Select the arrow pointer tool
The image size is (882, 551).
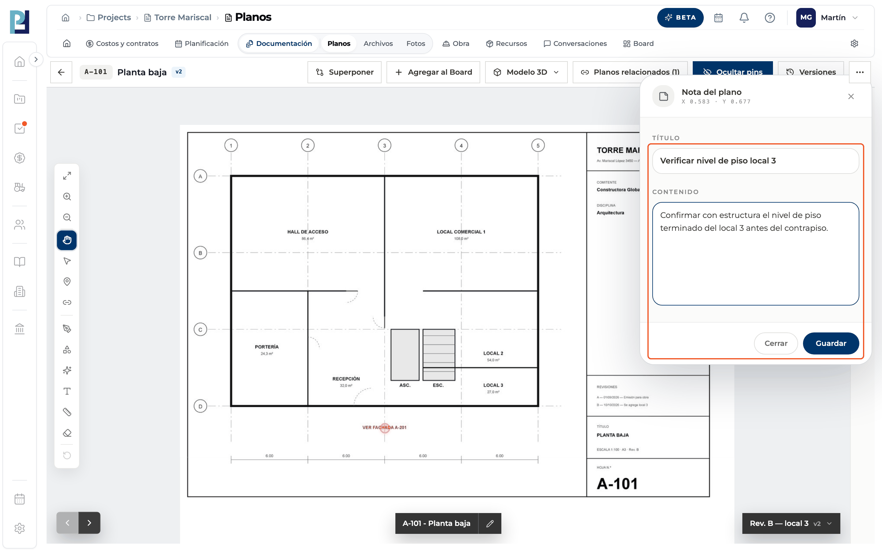67,261
